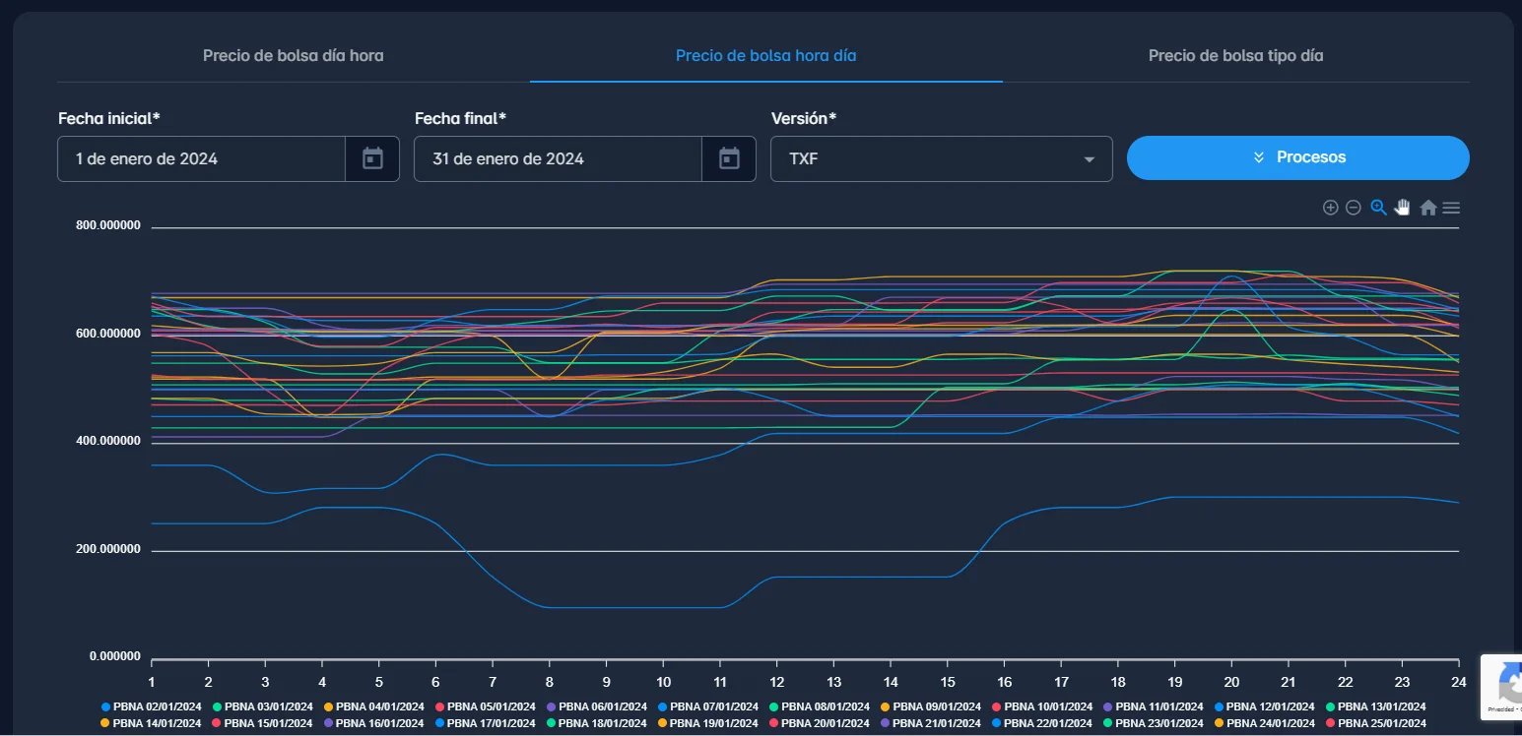1522x736 pixels.
Task: Select the Precio de bolsa hora día tab
Action: tap(765, 56)
